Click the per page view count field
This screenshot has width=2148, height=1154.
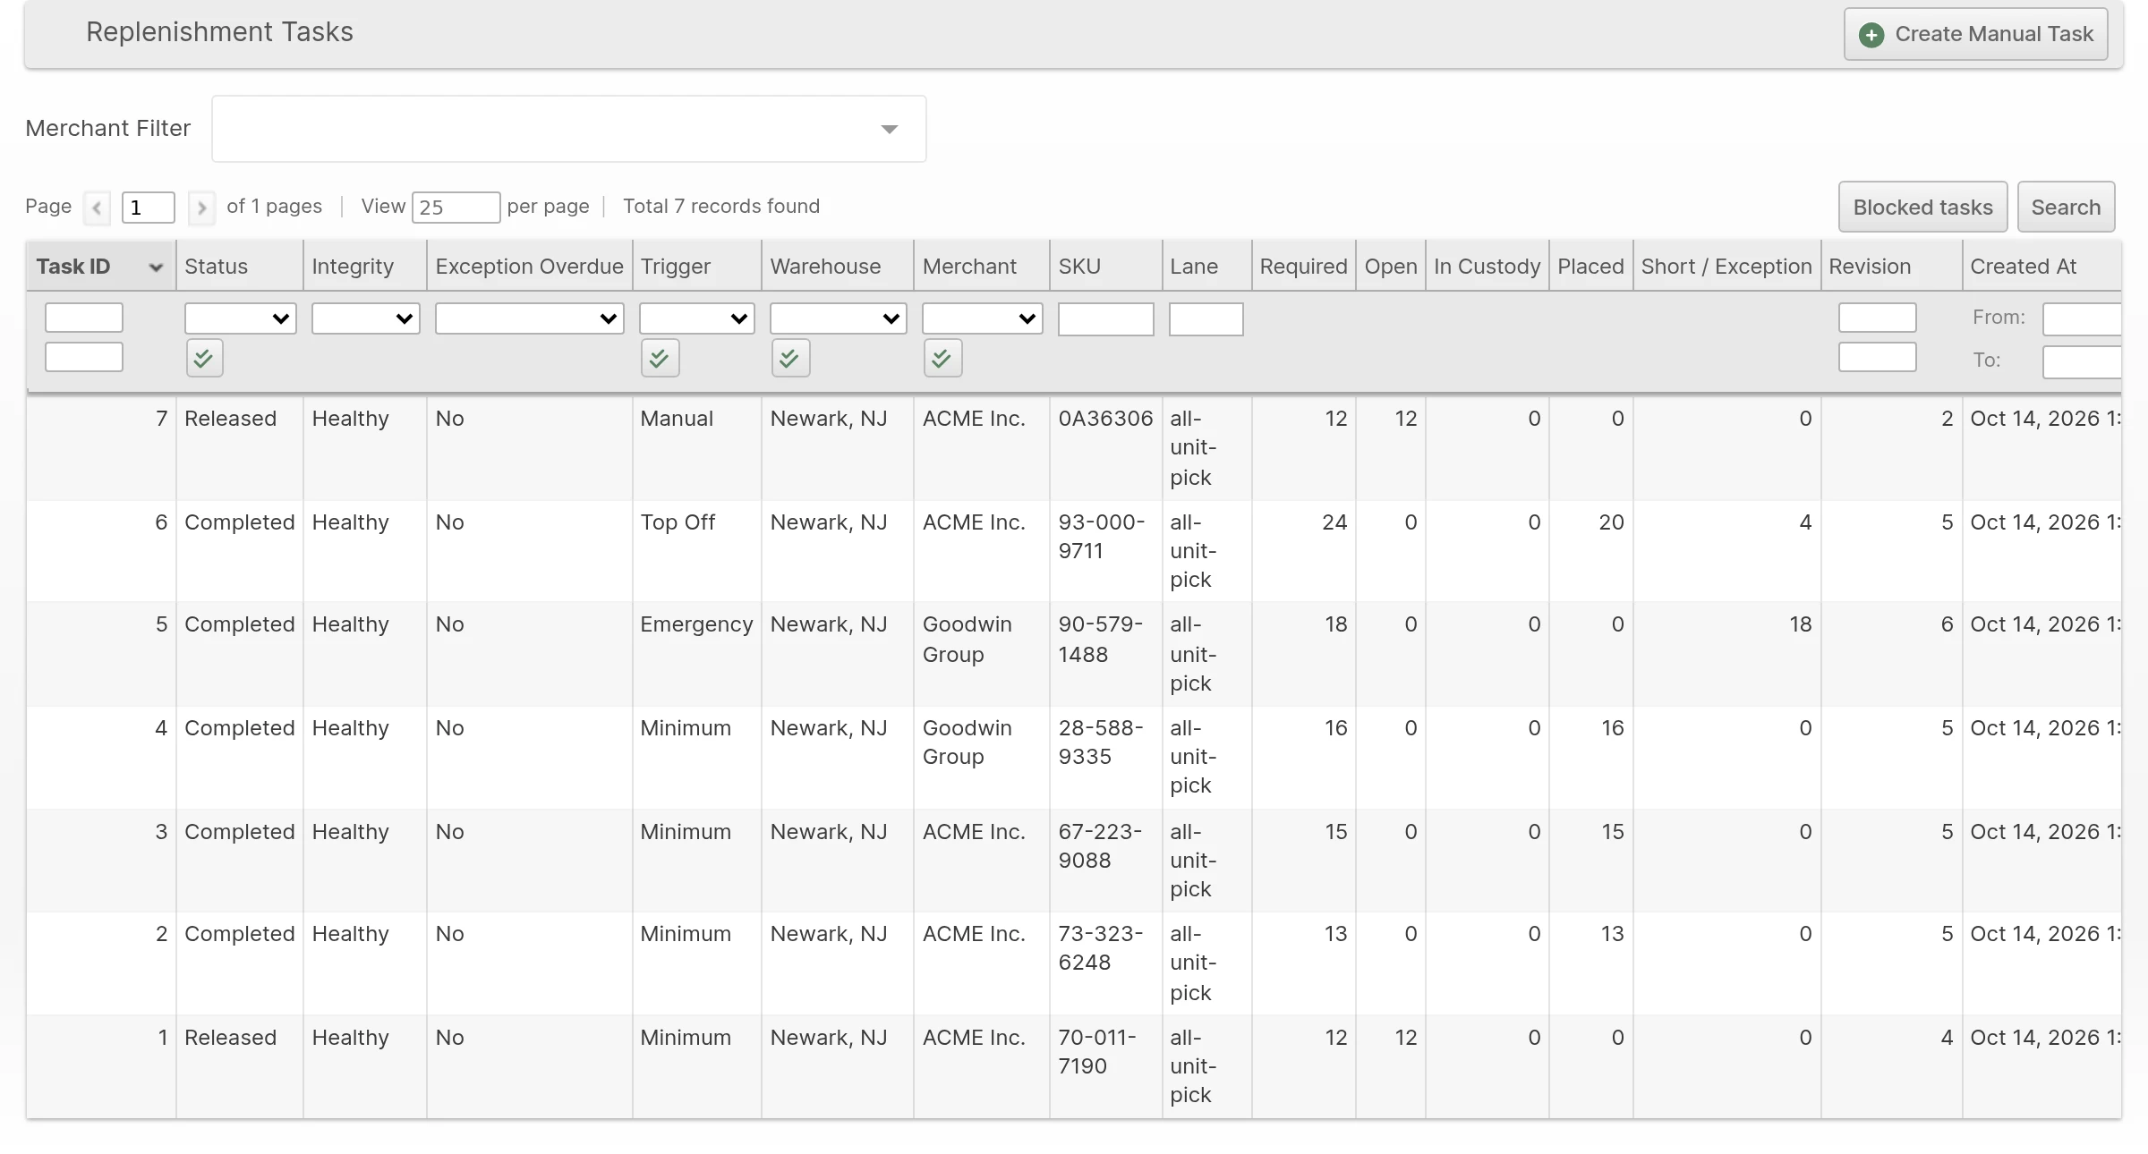tap(456, 208)
